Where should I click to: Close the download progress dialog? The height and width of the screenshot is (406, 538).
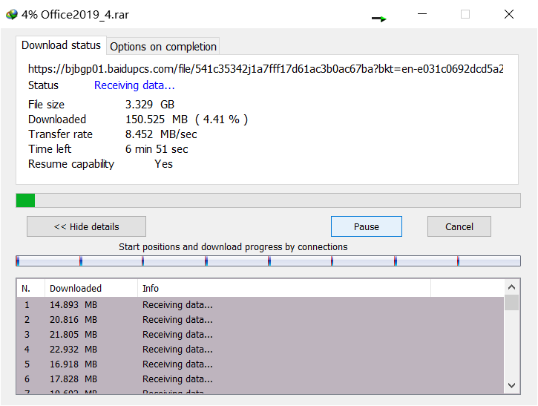tap(509, 14)
